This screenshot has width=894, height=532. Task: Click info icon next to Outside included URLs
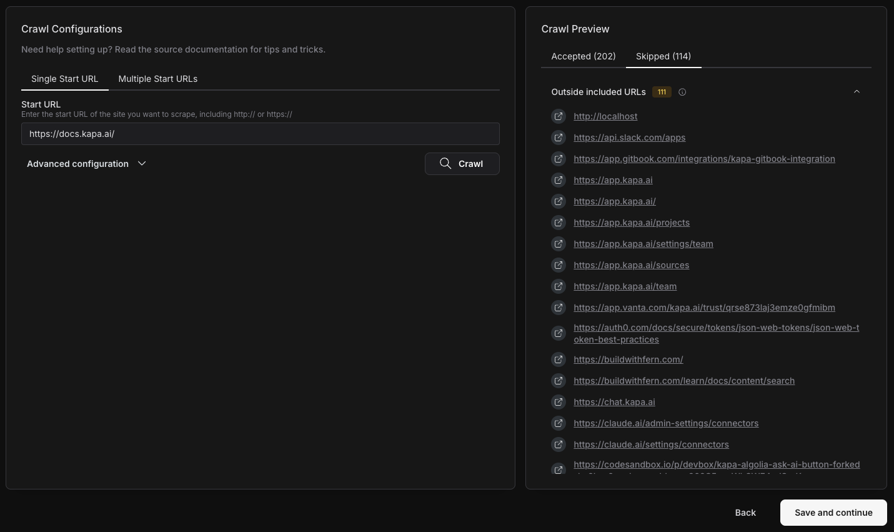(682, 92)
